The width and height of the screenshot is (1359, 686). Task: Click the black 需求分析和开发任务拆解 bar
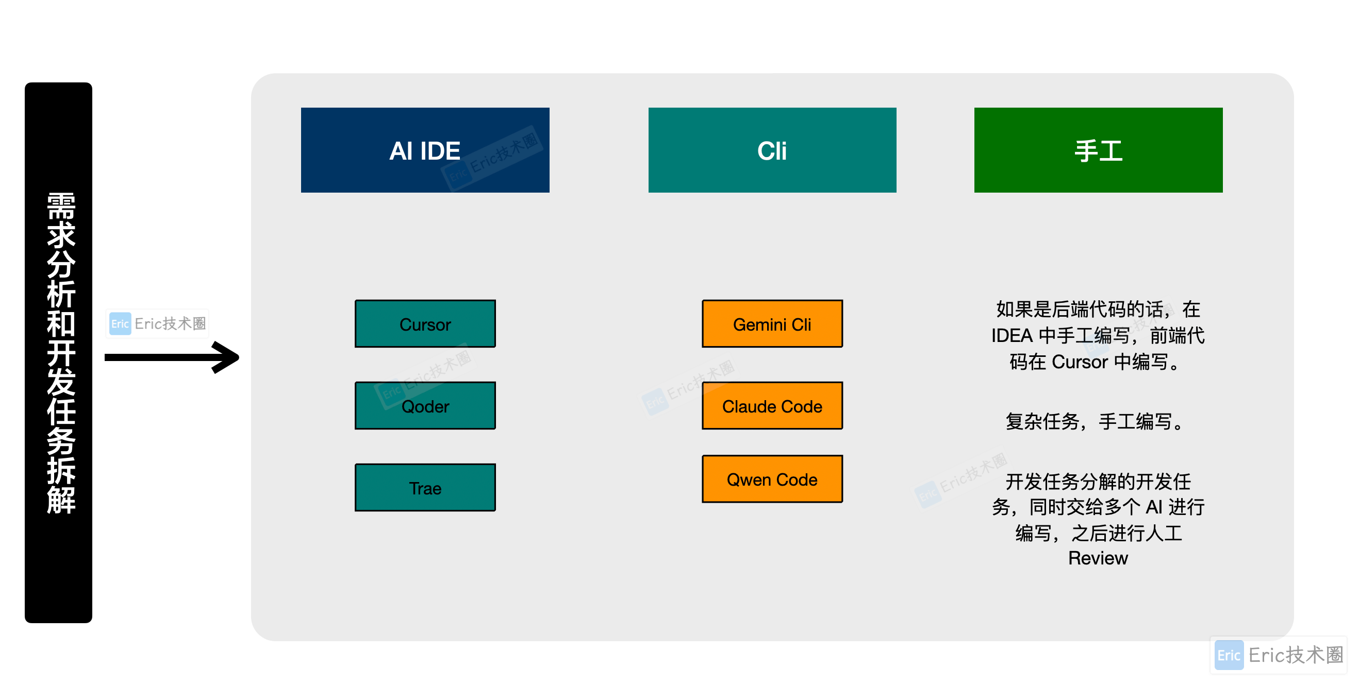[59, 352]
